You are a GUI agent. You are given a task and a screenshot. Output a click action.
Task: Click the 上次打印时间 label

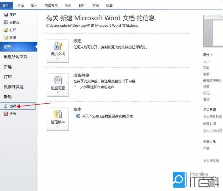click(x=213, y=131)
